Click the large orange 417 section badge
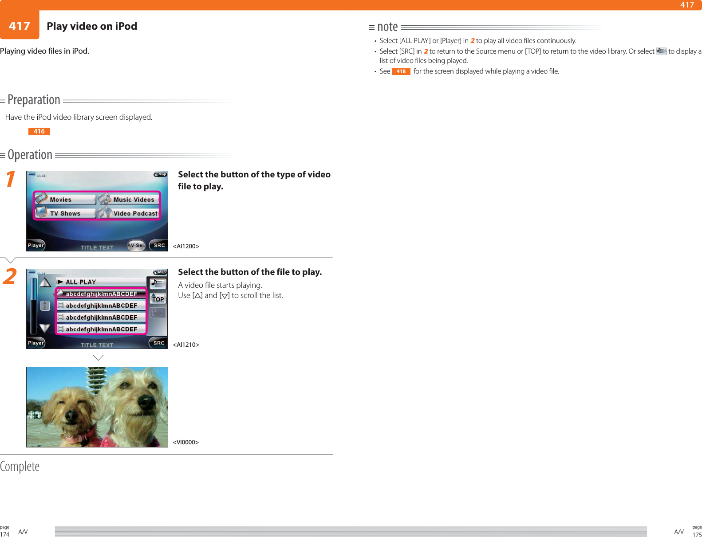Viewport: 702px width, 537px height. click(x=20, y=25)
